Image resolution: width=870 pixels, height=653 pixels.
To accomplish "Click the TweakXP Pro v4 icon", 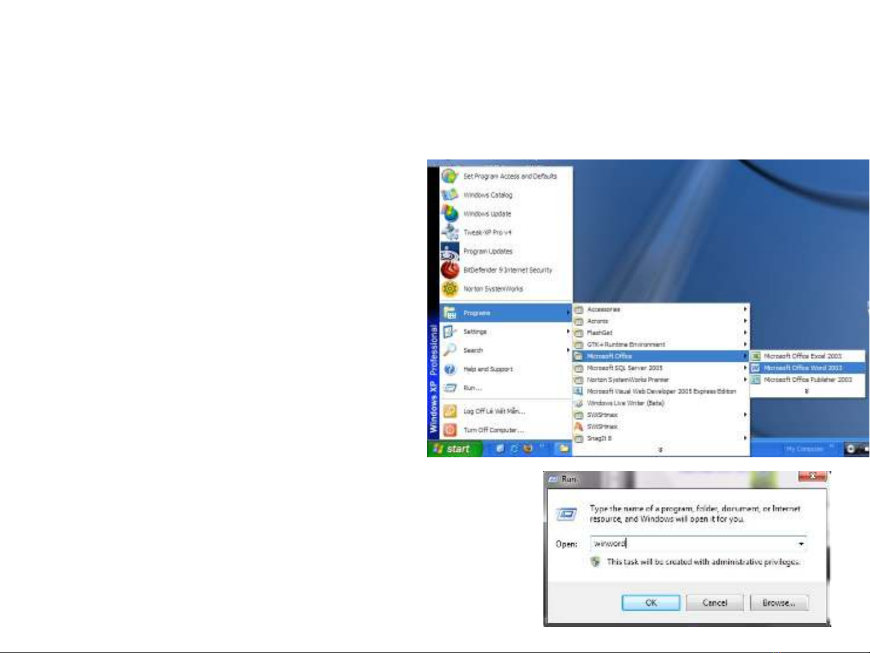I will 450,233.
